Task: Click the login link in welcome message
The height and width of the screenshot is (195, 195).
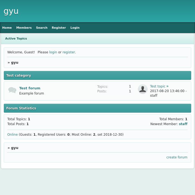Action: pos(53,52)
